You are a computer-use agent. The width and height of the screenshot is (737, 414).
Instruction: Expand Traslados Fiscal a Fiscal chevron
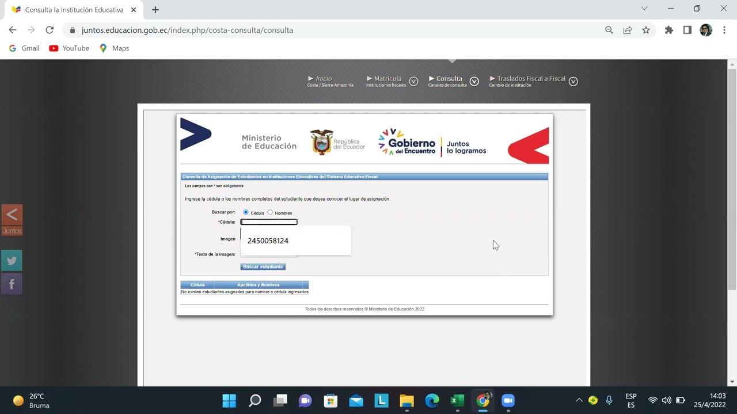tap(573, 82)
